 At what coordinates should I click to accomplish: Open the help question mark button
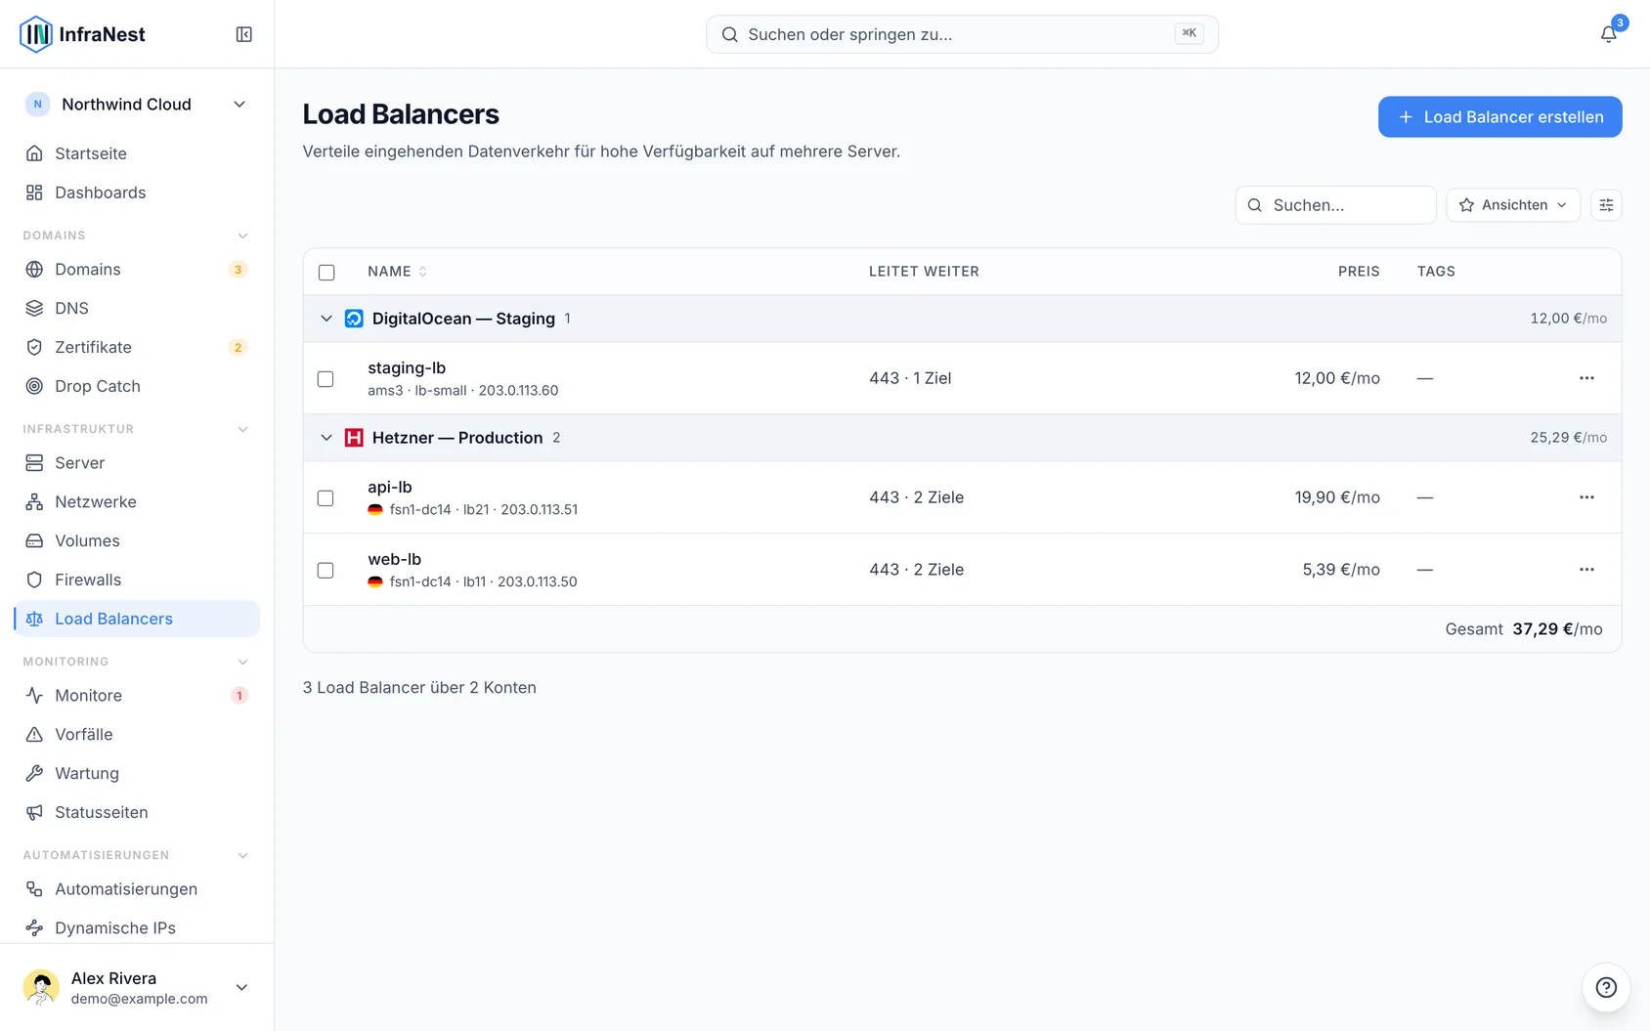coord(1606,987)
